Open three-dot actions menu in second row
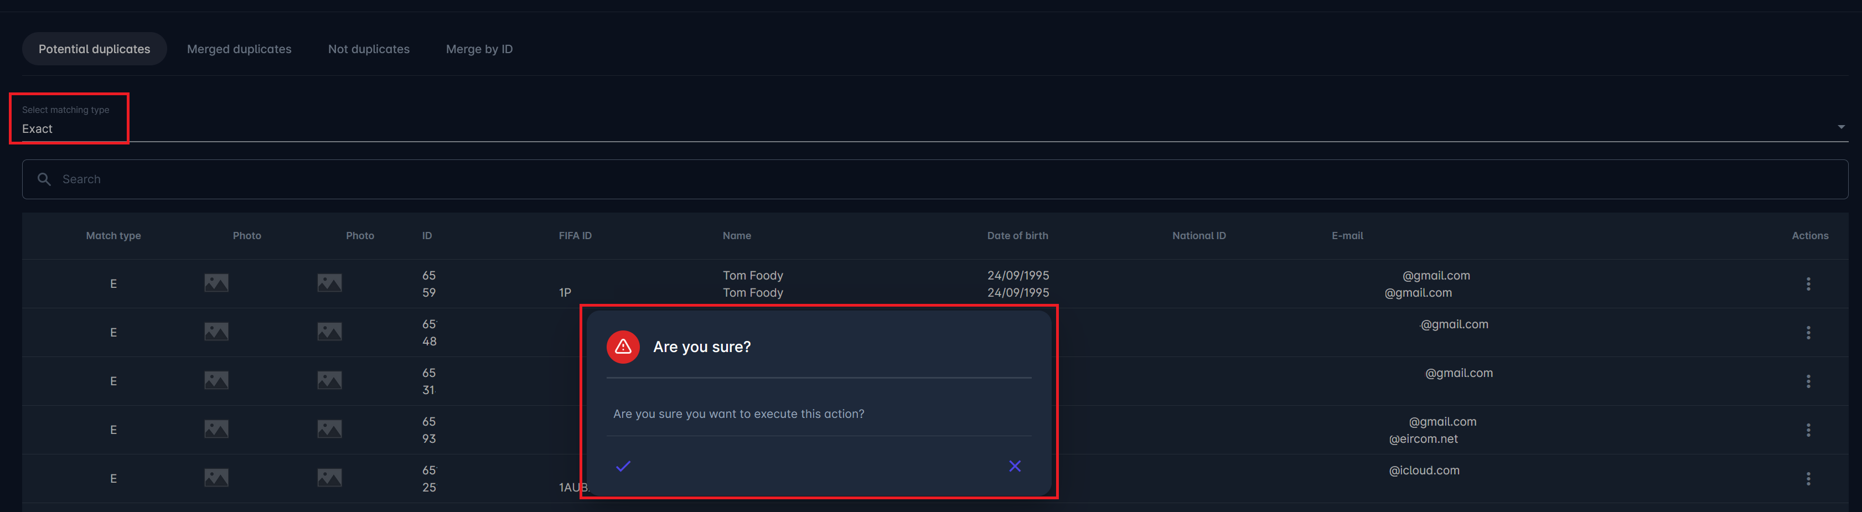Viewport: 1862px width, 512px height. (1808, 333)
